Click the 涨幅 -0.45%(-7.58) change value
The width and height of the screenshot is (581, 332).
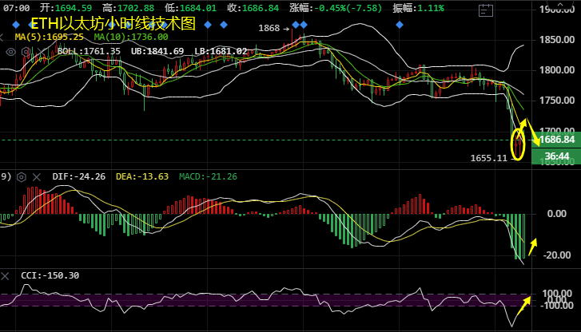pyautogui.click(x=336, y=8)
